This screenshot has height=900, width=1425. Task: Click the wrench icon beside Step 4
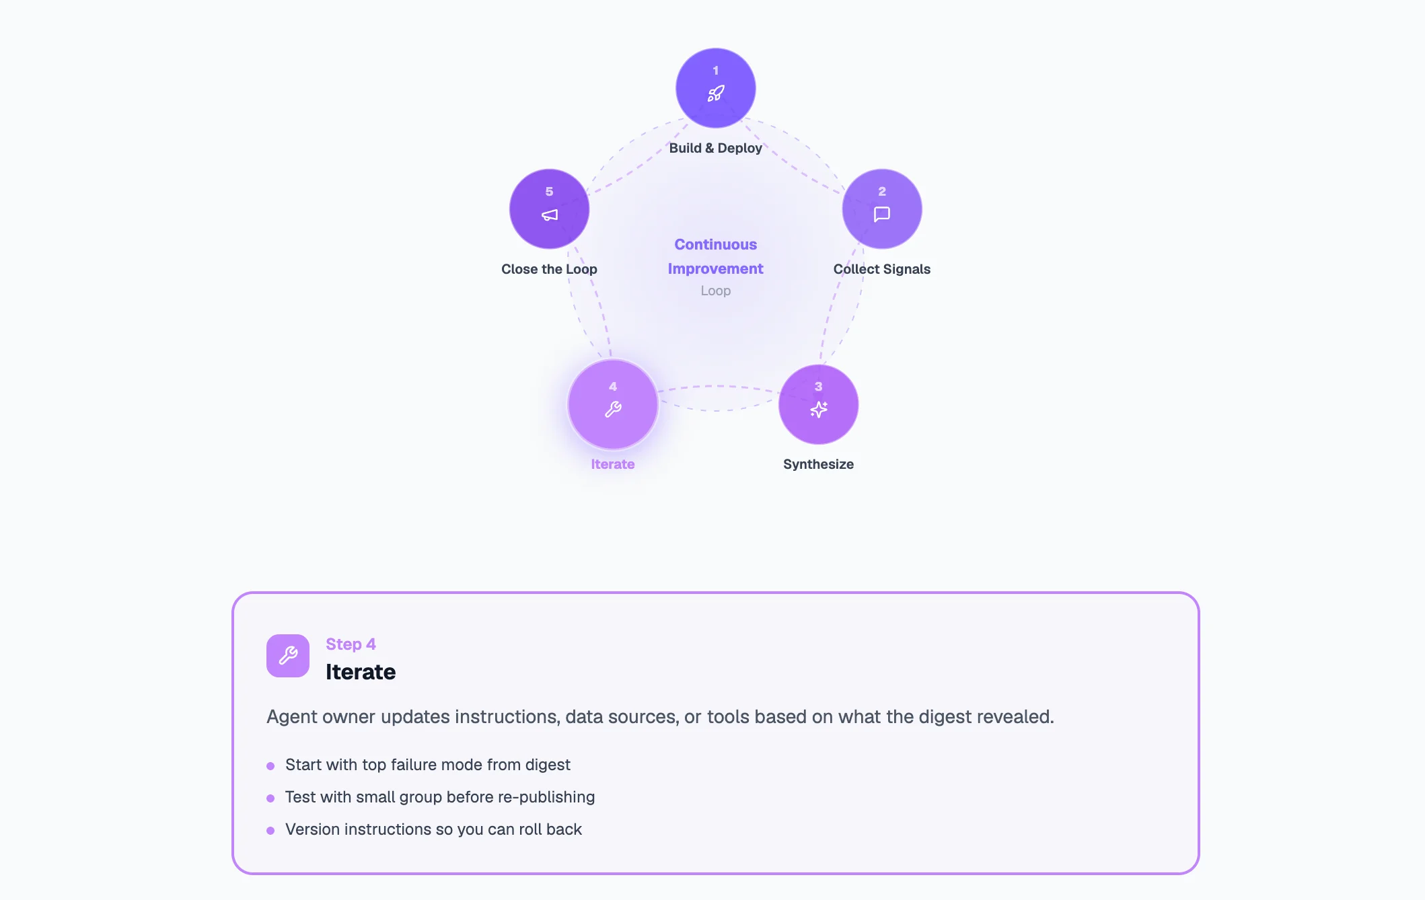[287, 655]
